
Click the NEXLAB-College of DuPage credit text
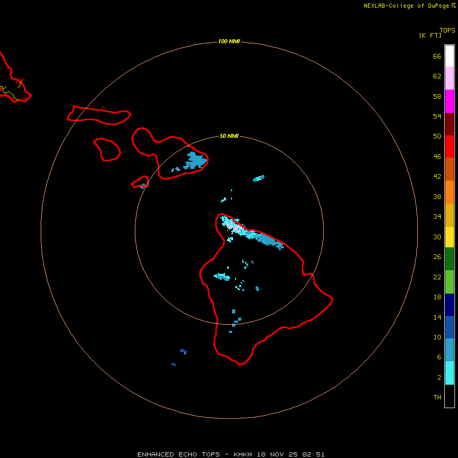406,6
